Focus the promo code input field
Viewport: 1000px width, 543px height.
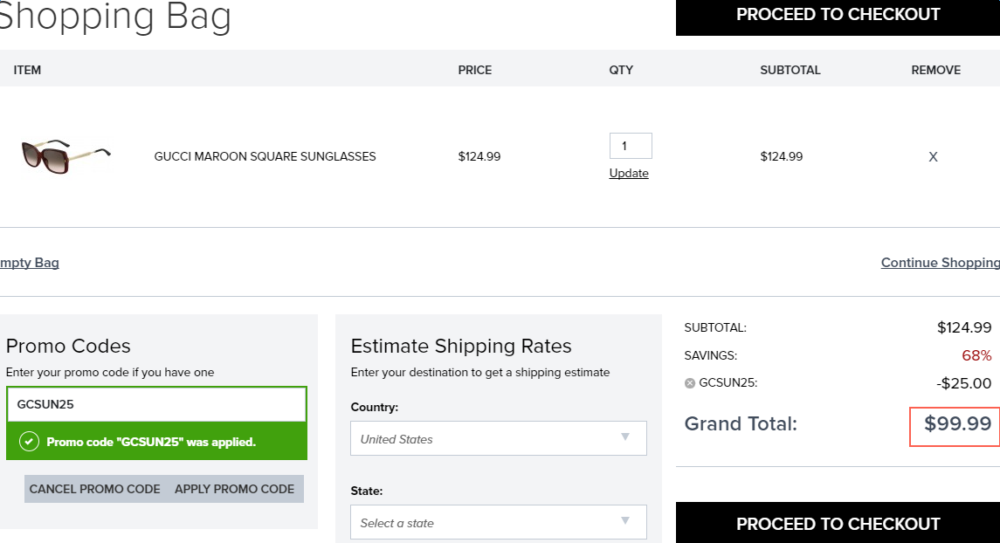pyautogui.click(x=157, y=404)
